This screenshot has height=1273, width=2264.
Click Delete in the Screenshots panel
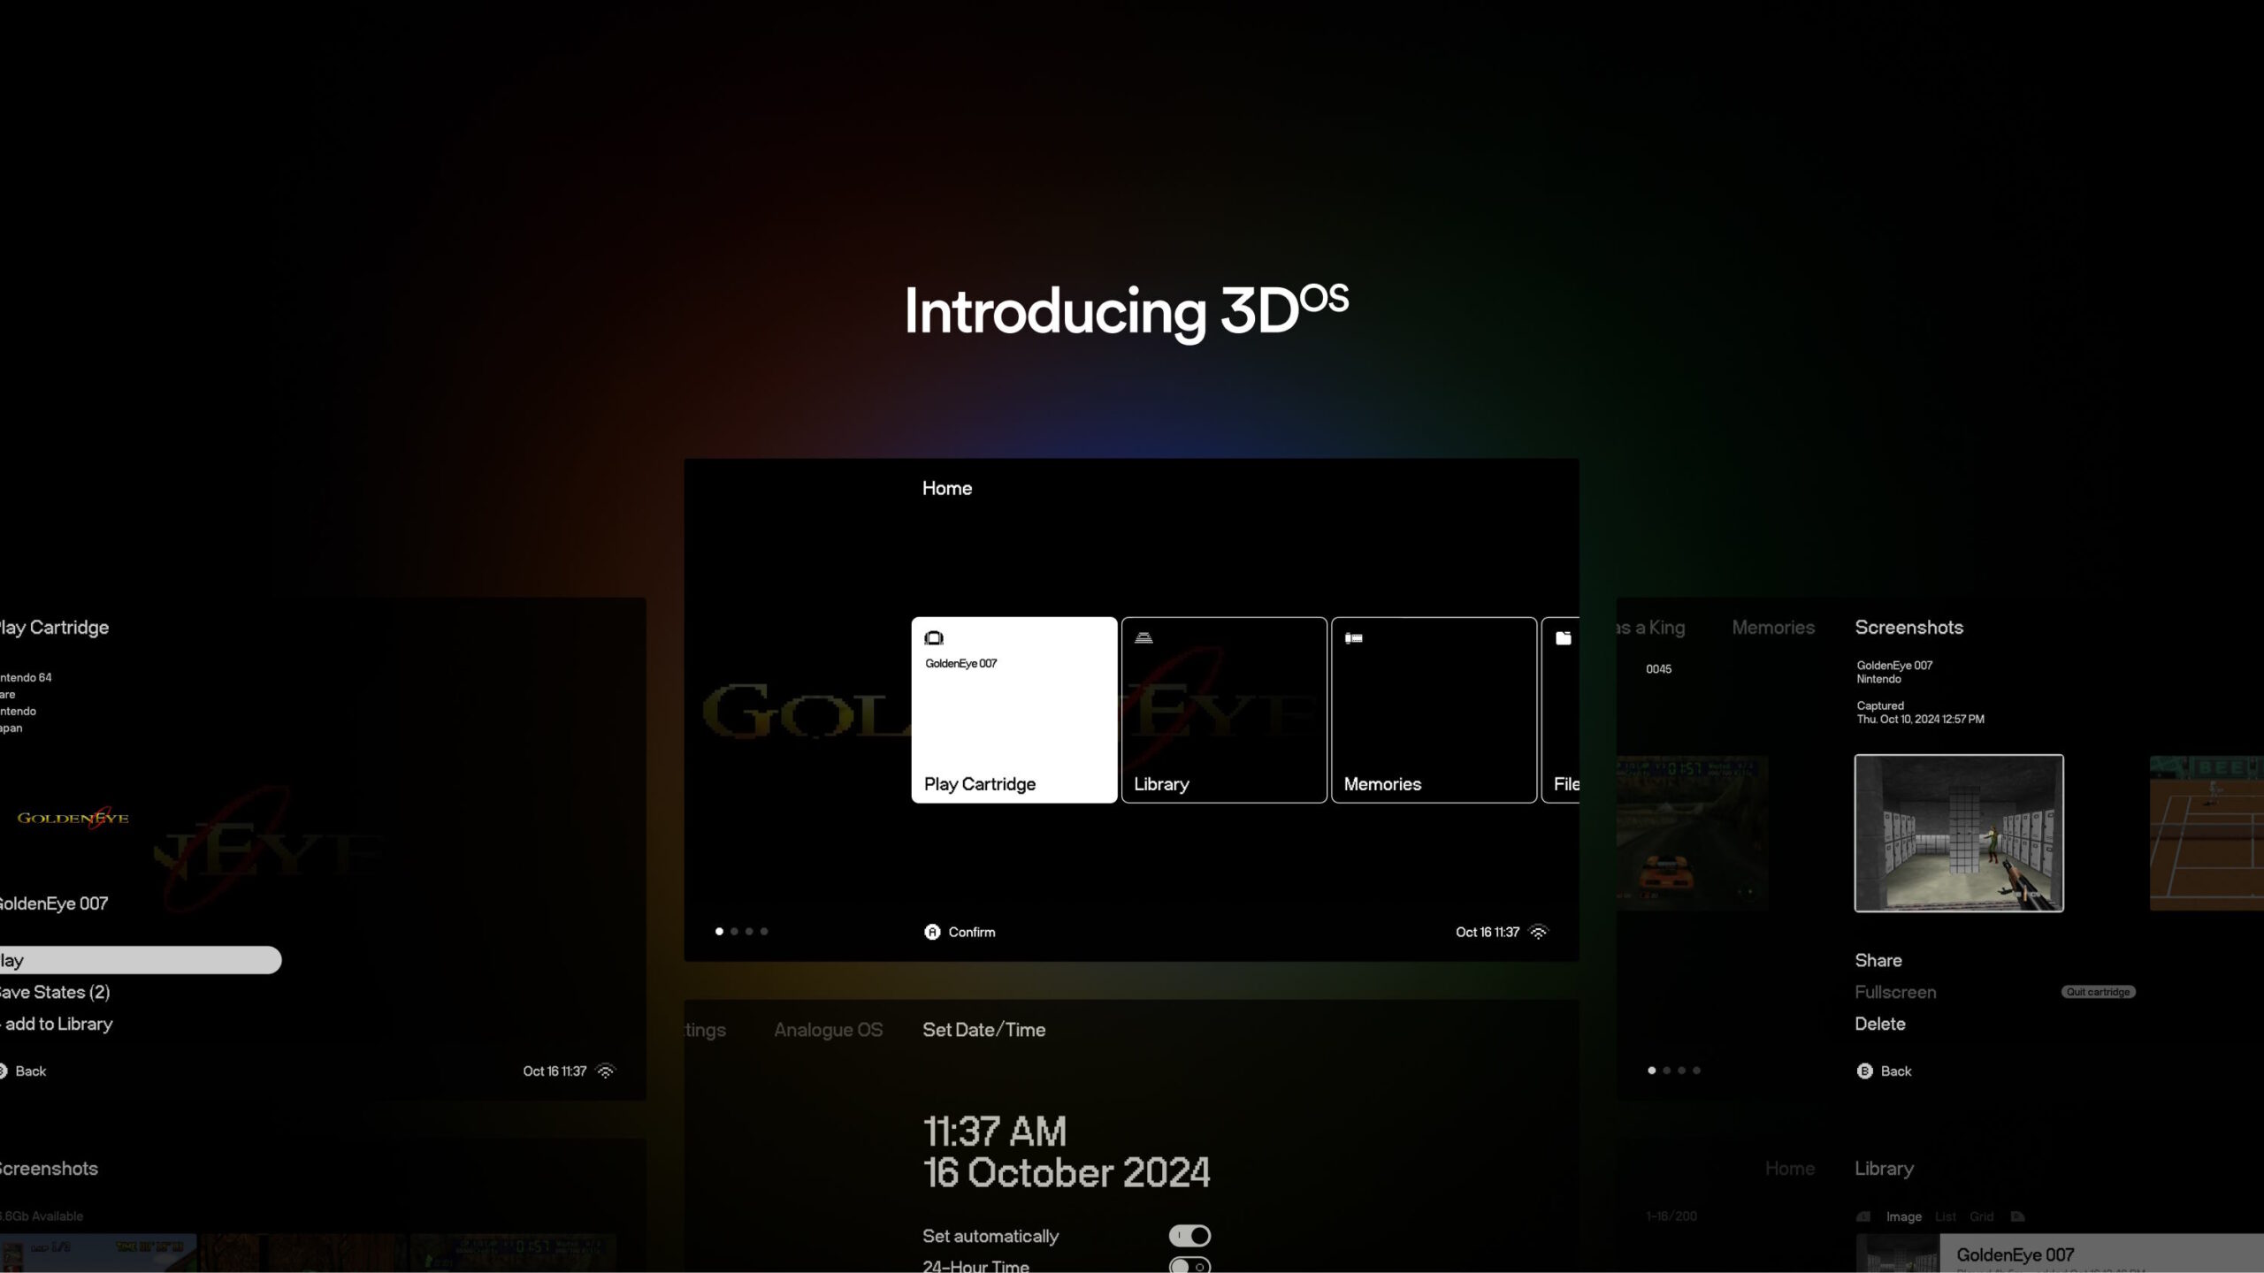coord(1879,1024)
